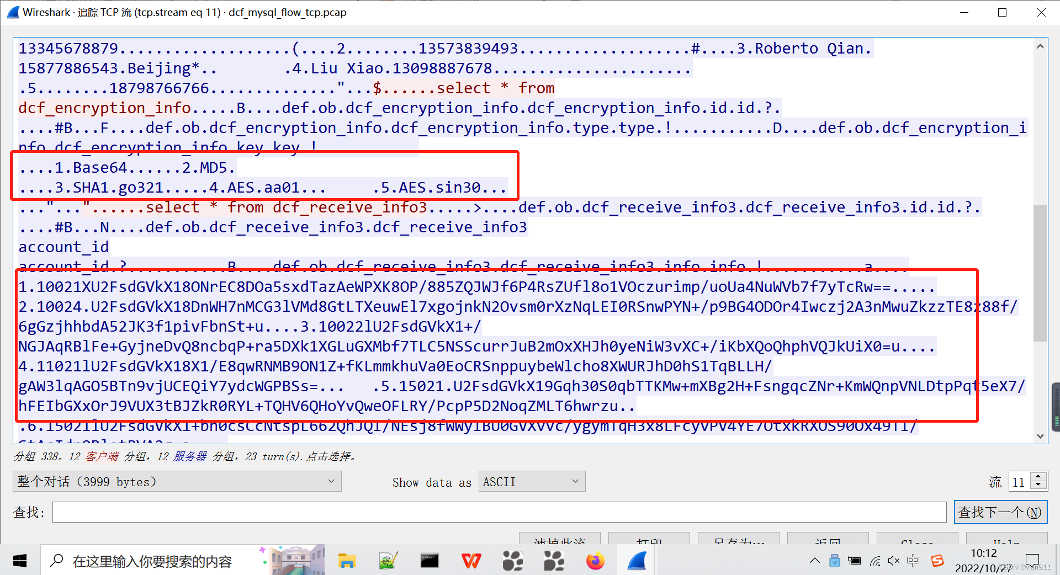Open the Show data as ASCII dropdown
Image resolution: width=1060 pixels, height=575 pixels.
coord(532,482)
